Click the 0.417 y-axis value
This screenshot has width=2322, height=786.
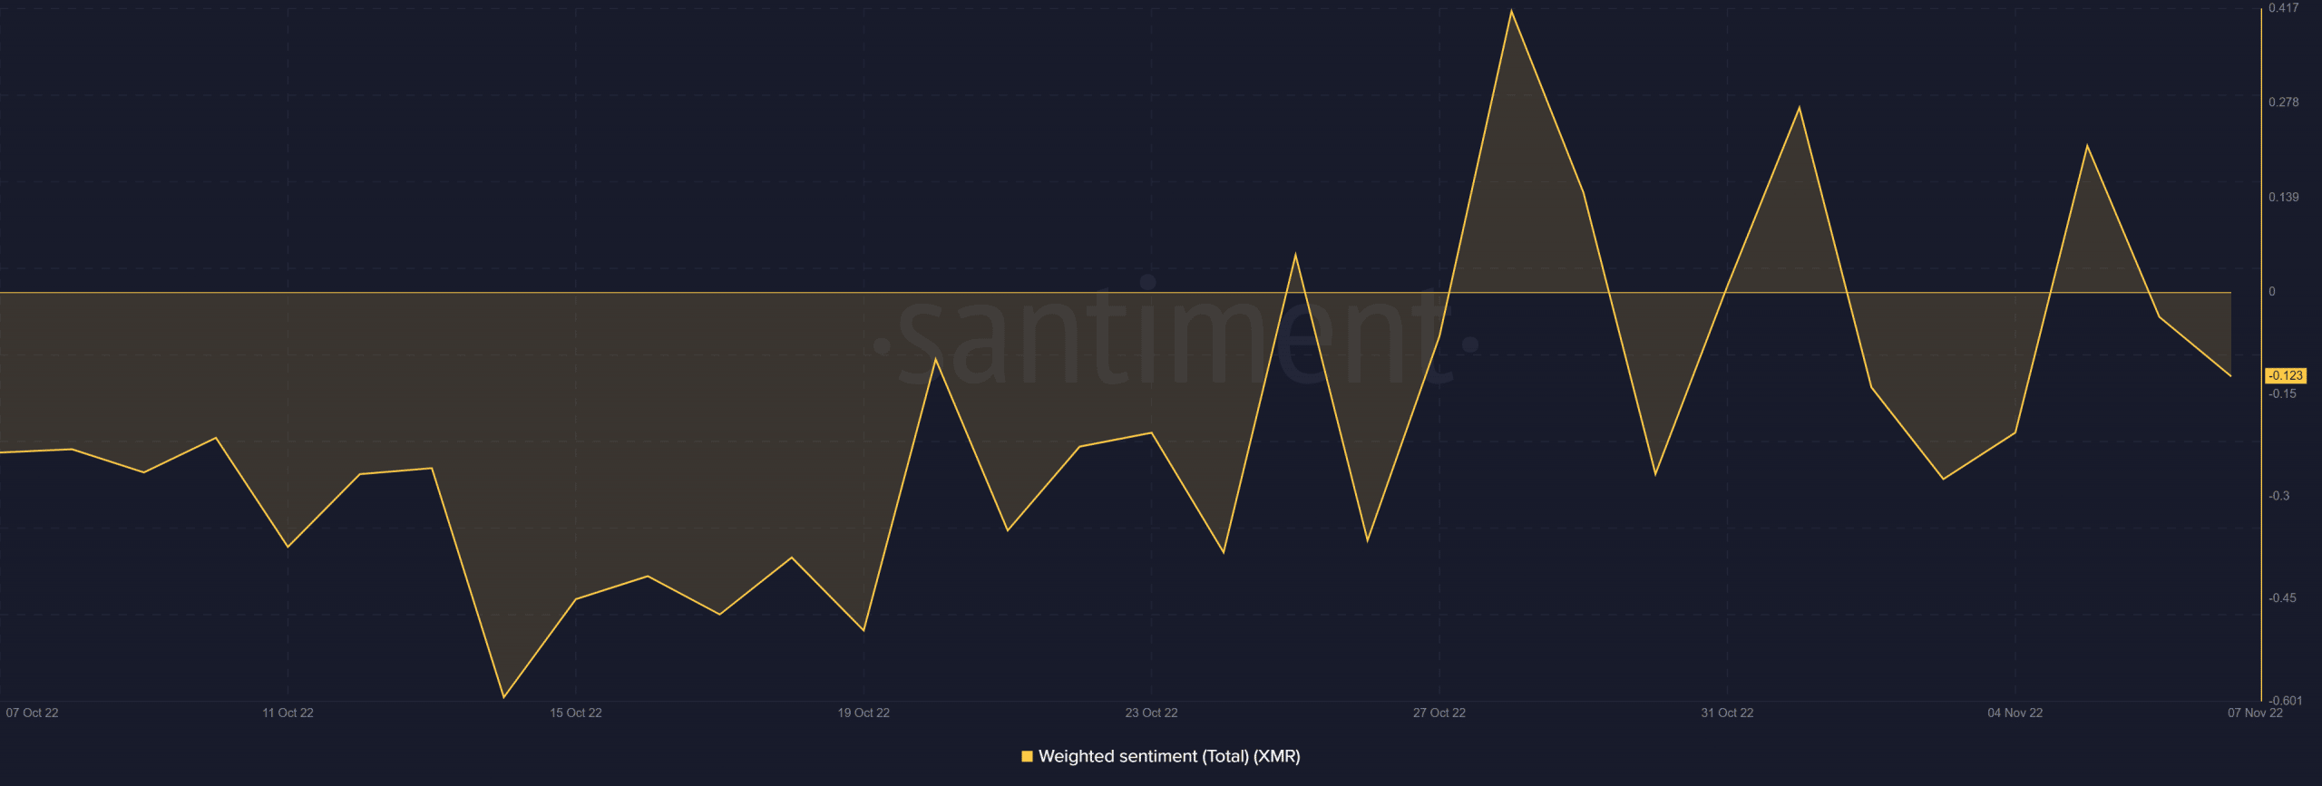2284,7
